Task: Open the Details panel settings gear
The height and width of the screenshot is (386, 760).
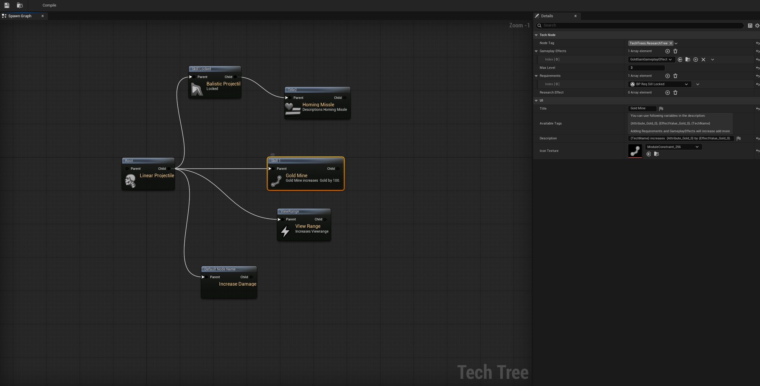Action: point(757,25)
